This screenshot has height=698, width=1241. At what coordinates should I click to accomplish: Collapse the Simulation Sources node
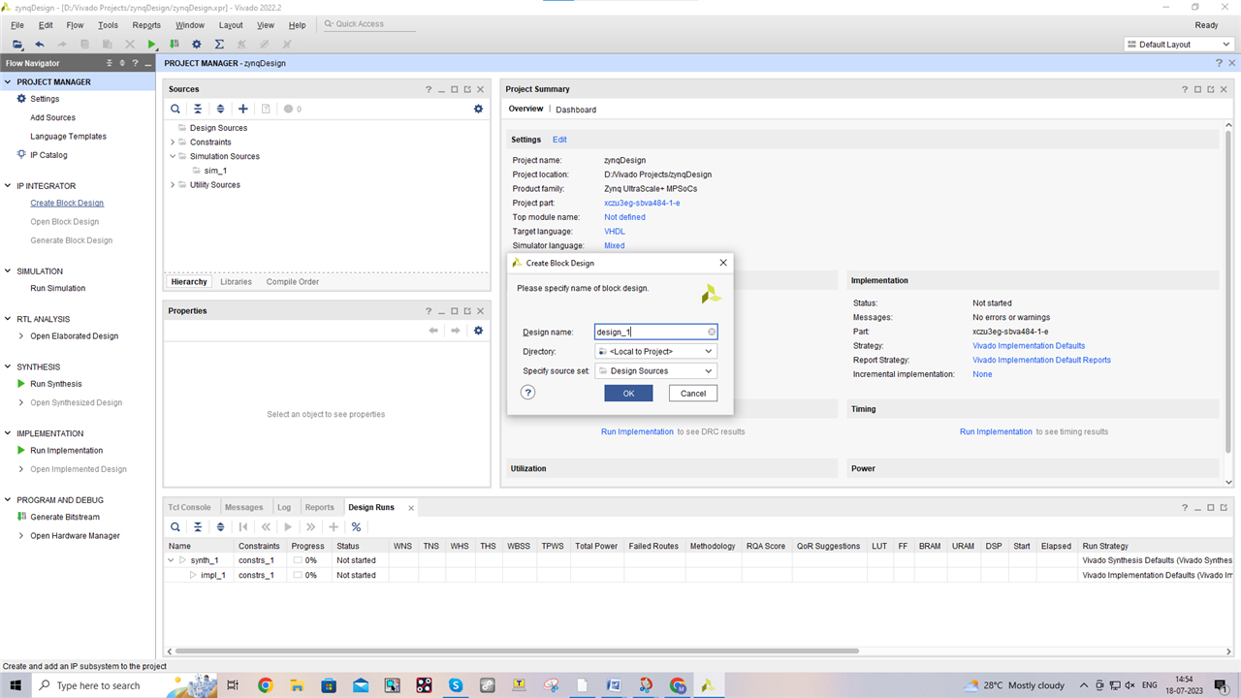[173, 156]
